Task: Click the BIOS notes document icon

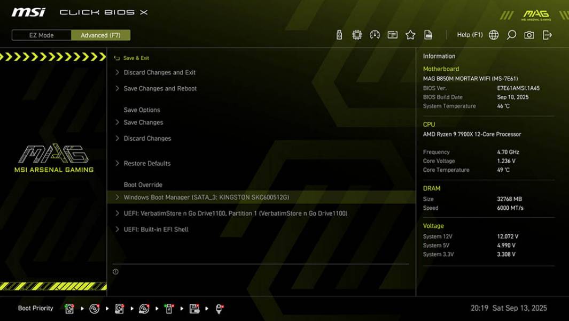Action: tap(427, 34)
